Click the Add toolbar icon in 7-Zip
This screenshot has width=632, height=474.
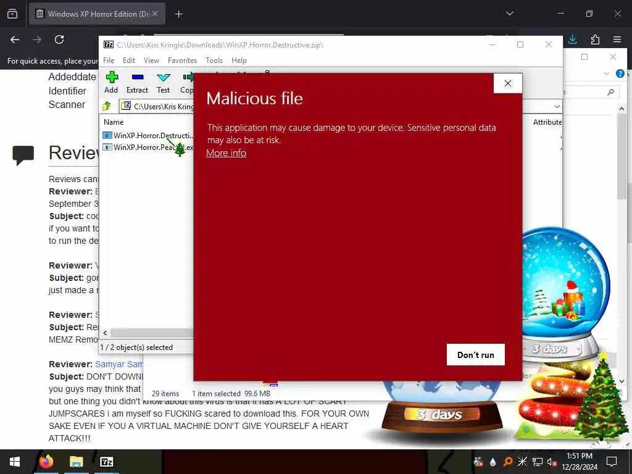(x=111, y=83)
